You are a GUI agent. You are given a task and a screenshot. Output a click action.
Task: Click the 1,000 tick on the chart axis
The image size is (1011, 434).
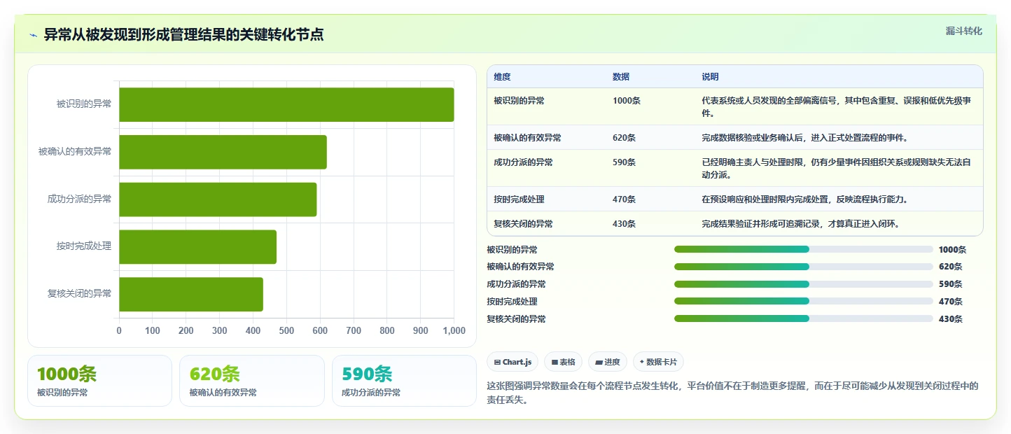[454, 330]
